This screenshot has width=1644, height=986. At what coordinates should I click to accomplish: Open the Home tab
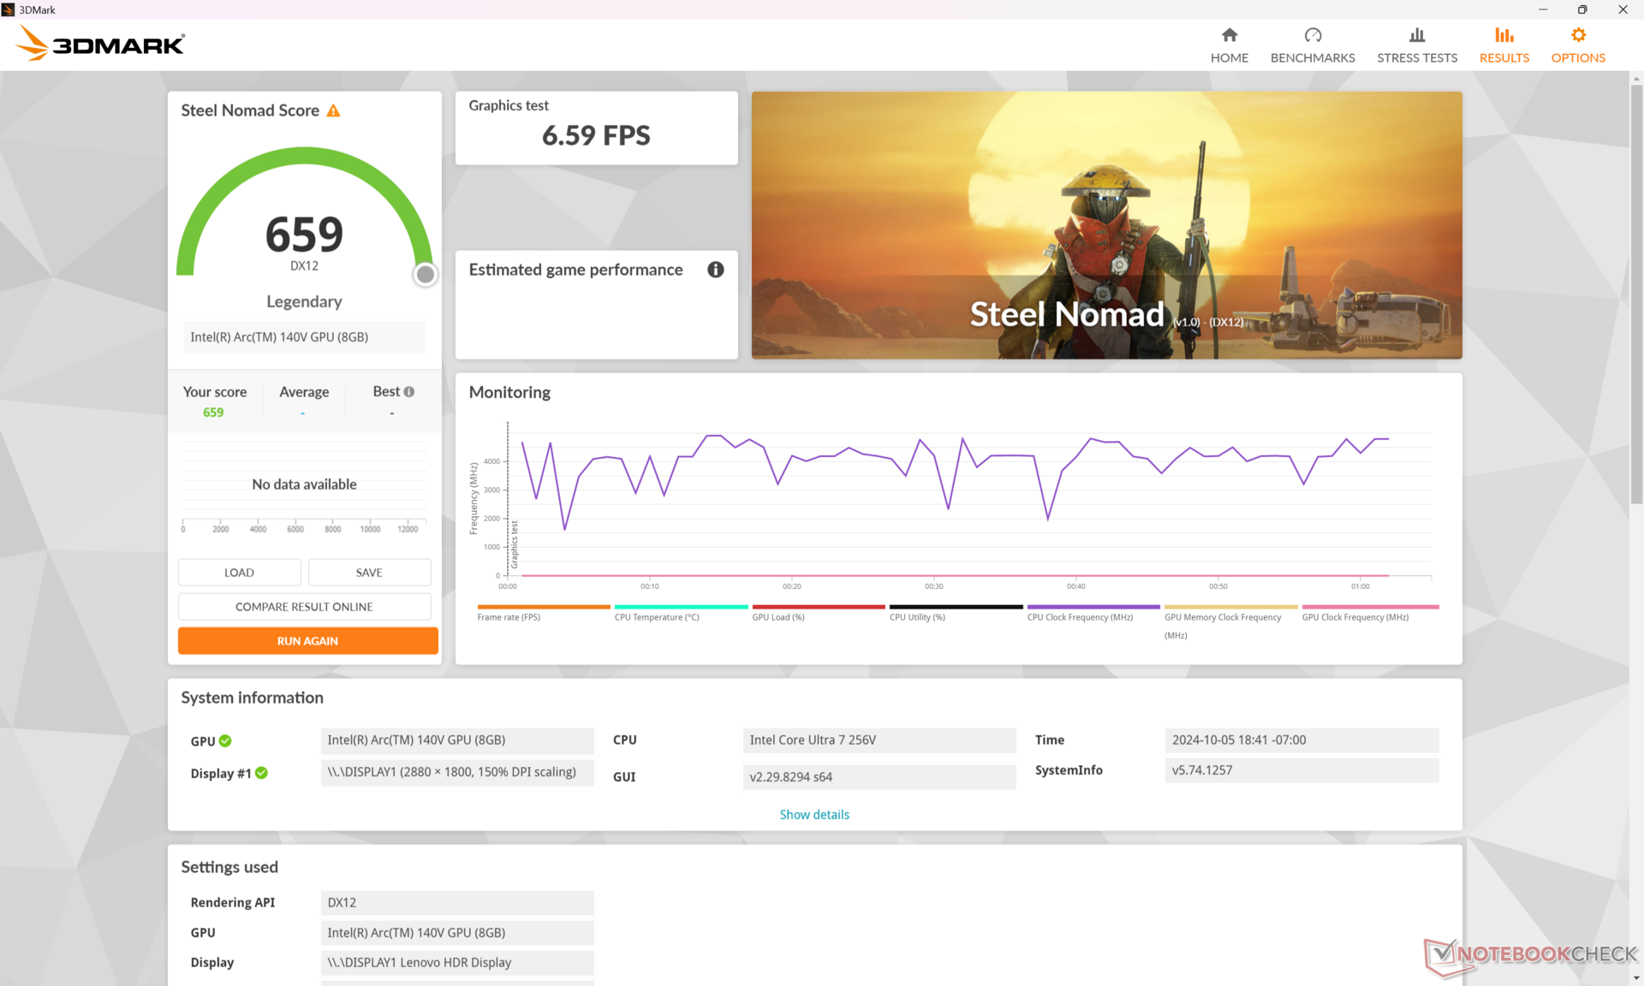tap(1229, 45)
